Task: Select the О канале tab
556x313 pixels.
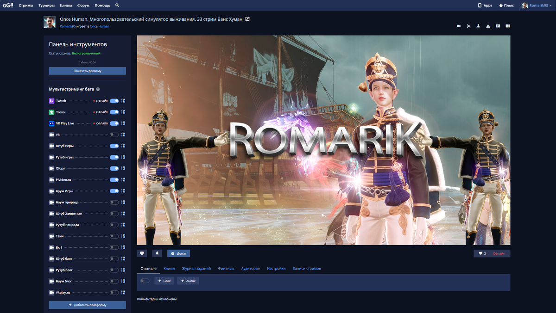Action: [149, 268]
